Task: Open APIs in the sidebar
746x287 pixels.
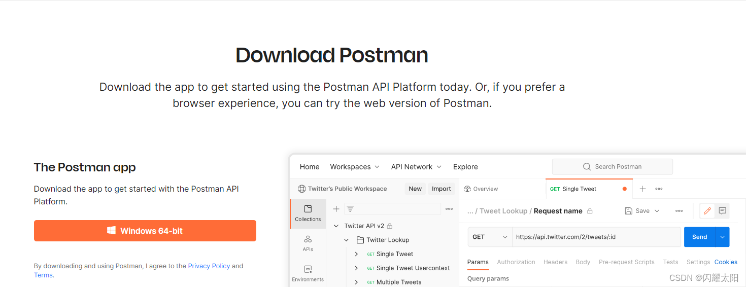Action: tap(308, 243)
